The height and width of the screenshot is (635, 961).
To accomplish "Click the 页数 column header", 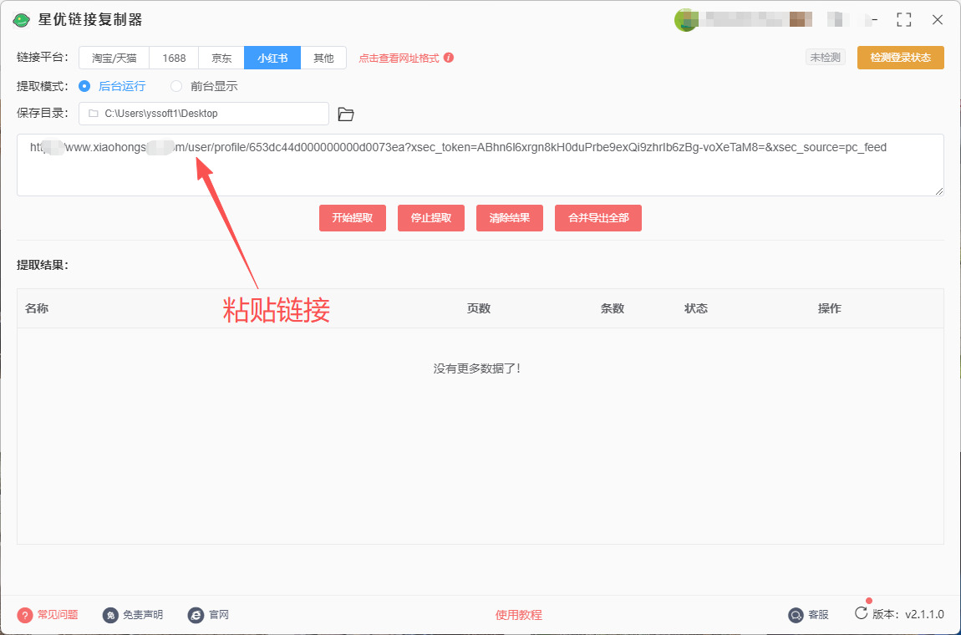I will pos(479,308).
